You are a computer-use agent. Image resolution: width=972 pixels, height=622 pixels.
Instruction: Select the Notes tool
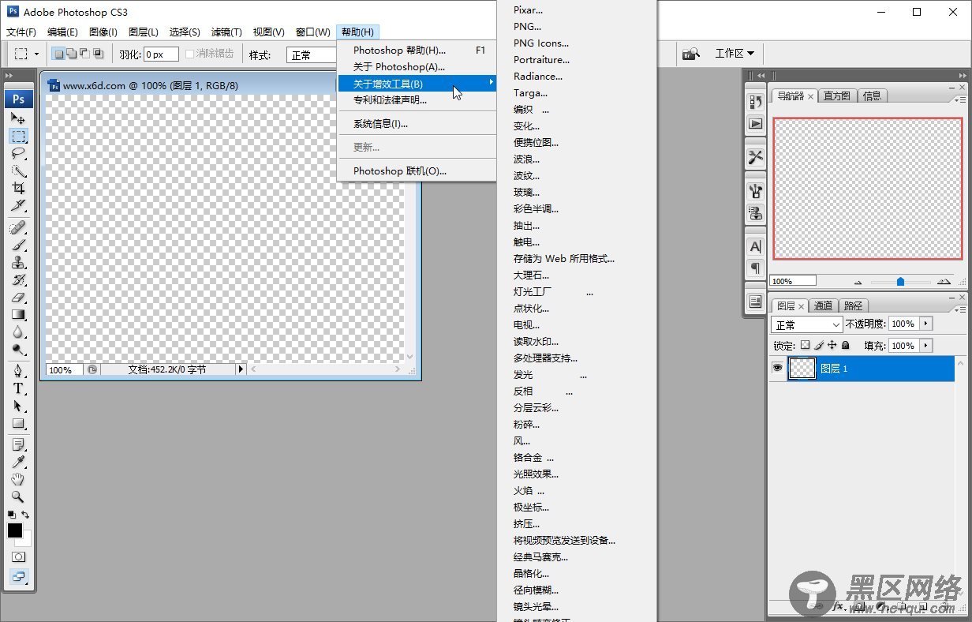coord(18,445)
